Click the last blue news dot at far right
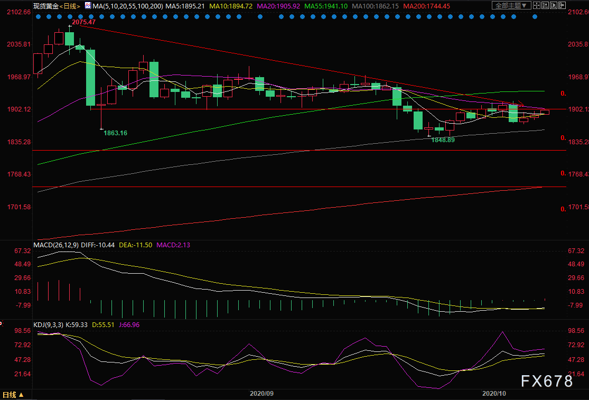The image size is (589, 400). [x=535, y=16]
